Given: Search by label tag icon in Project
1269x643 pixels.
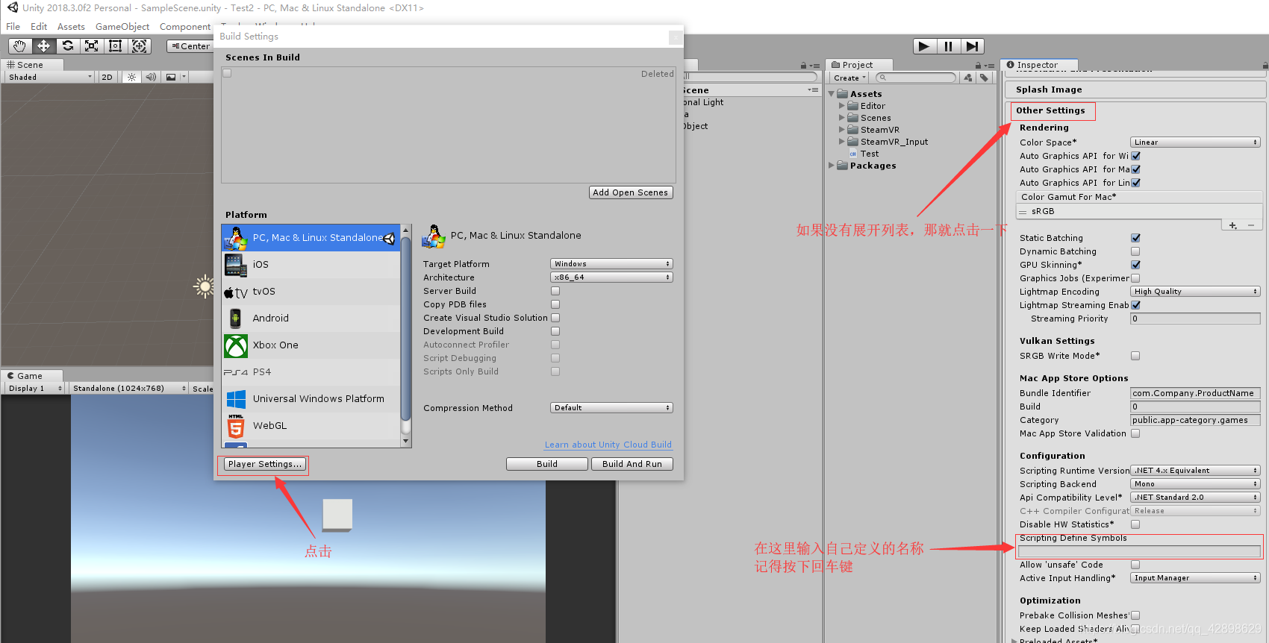Looking at the screenshot, I should [x=984, y=78].
